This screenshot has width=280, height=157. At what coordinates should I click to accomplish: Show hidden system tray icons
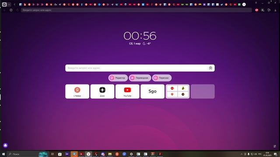241,154
